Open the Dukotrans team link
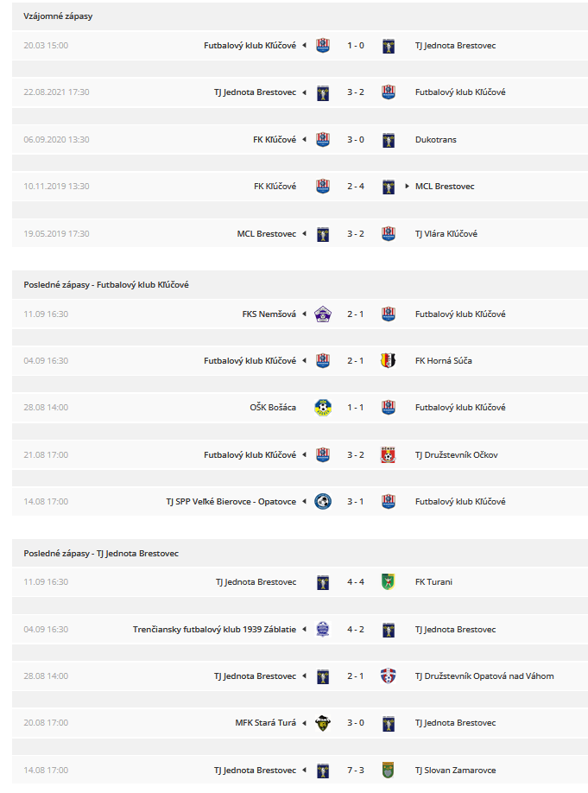The image size is (588, 793). click(436, 140)
